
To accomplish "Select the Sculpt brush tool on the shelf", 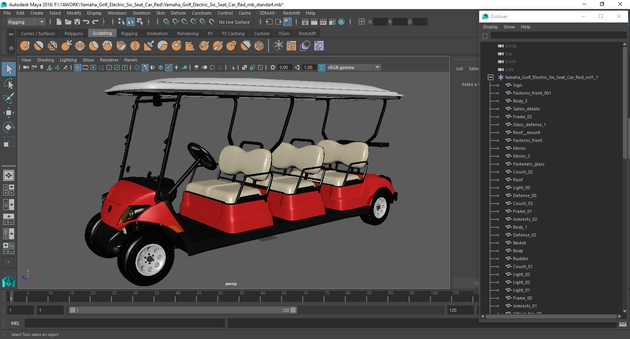I will point(25,46).
